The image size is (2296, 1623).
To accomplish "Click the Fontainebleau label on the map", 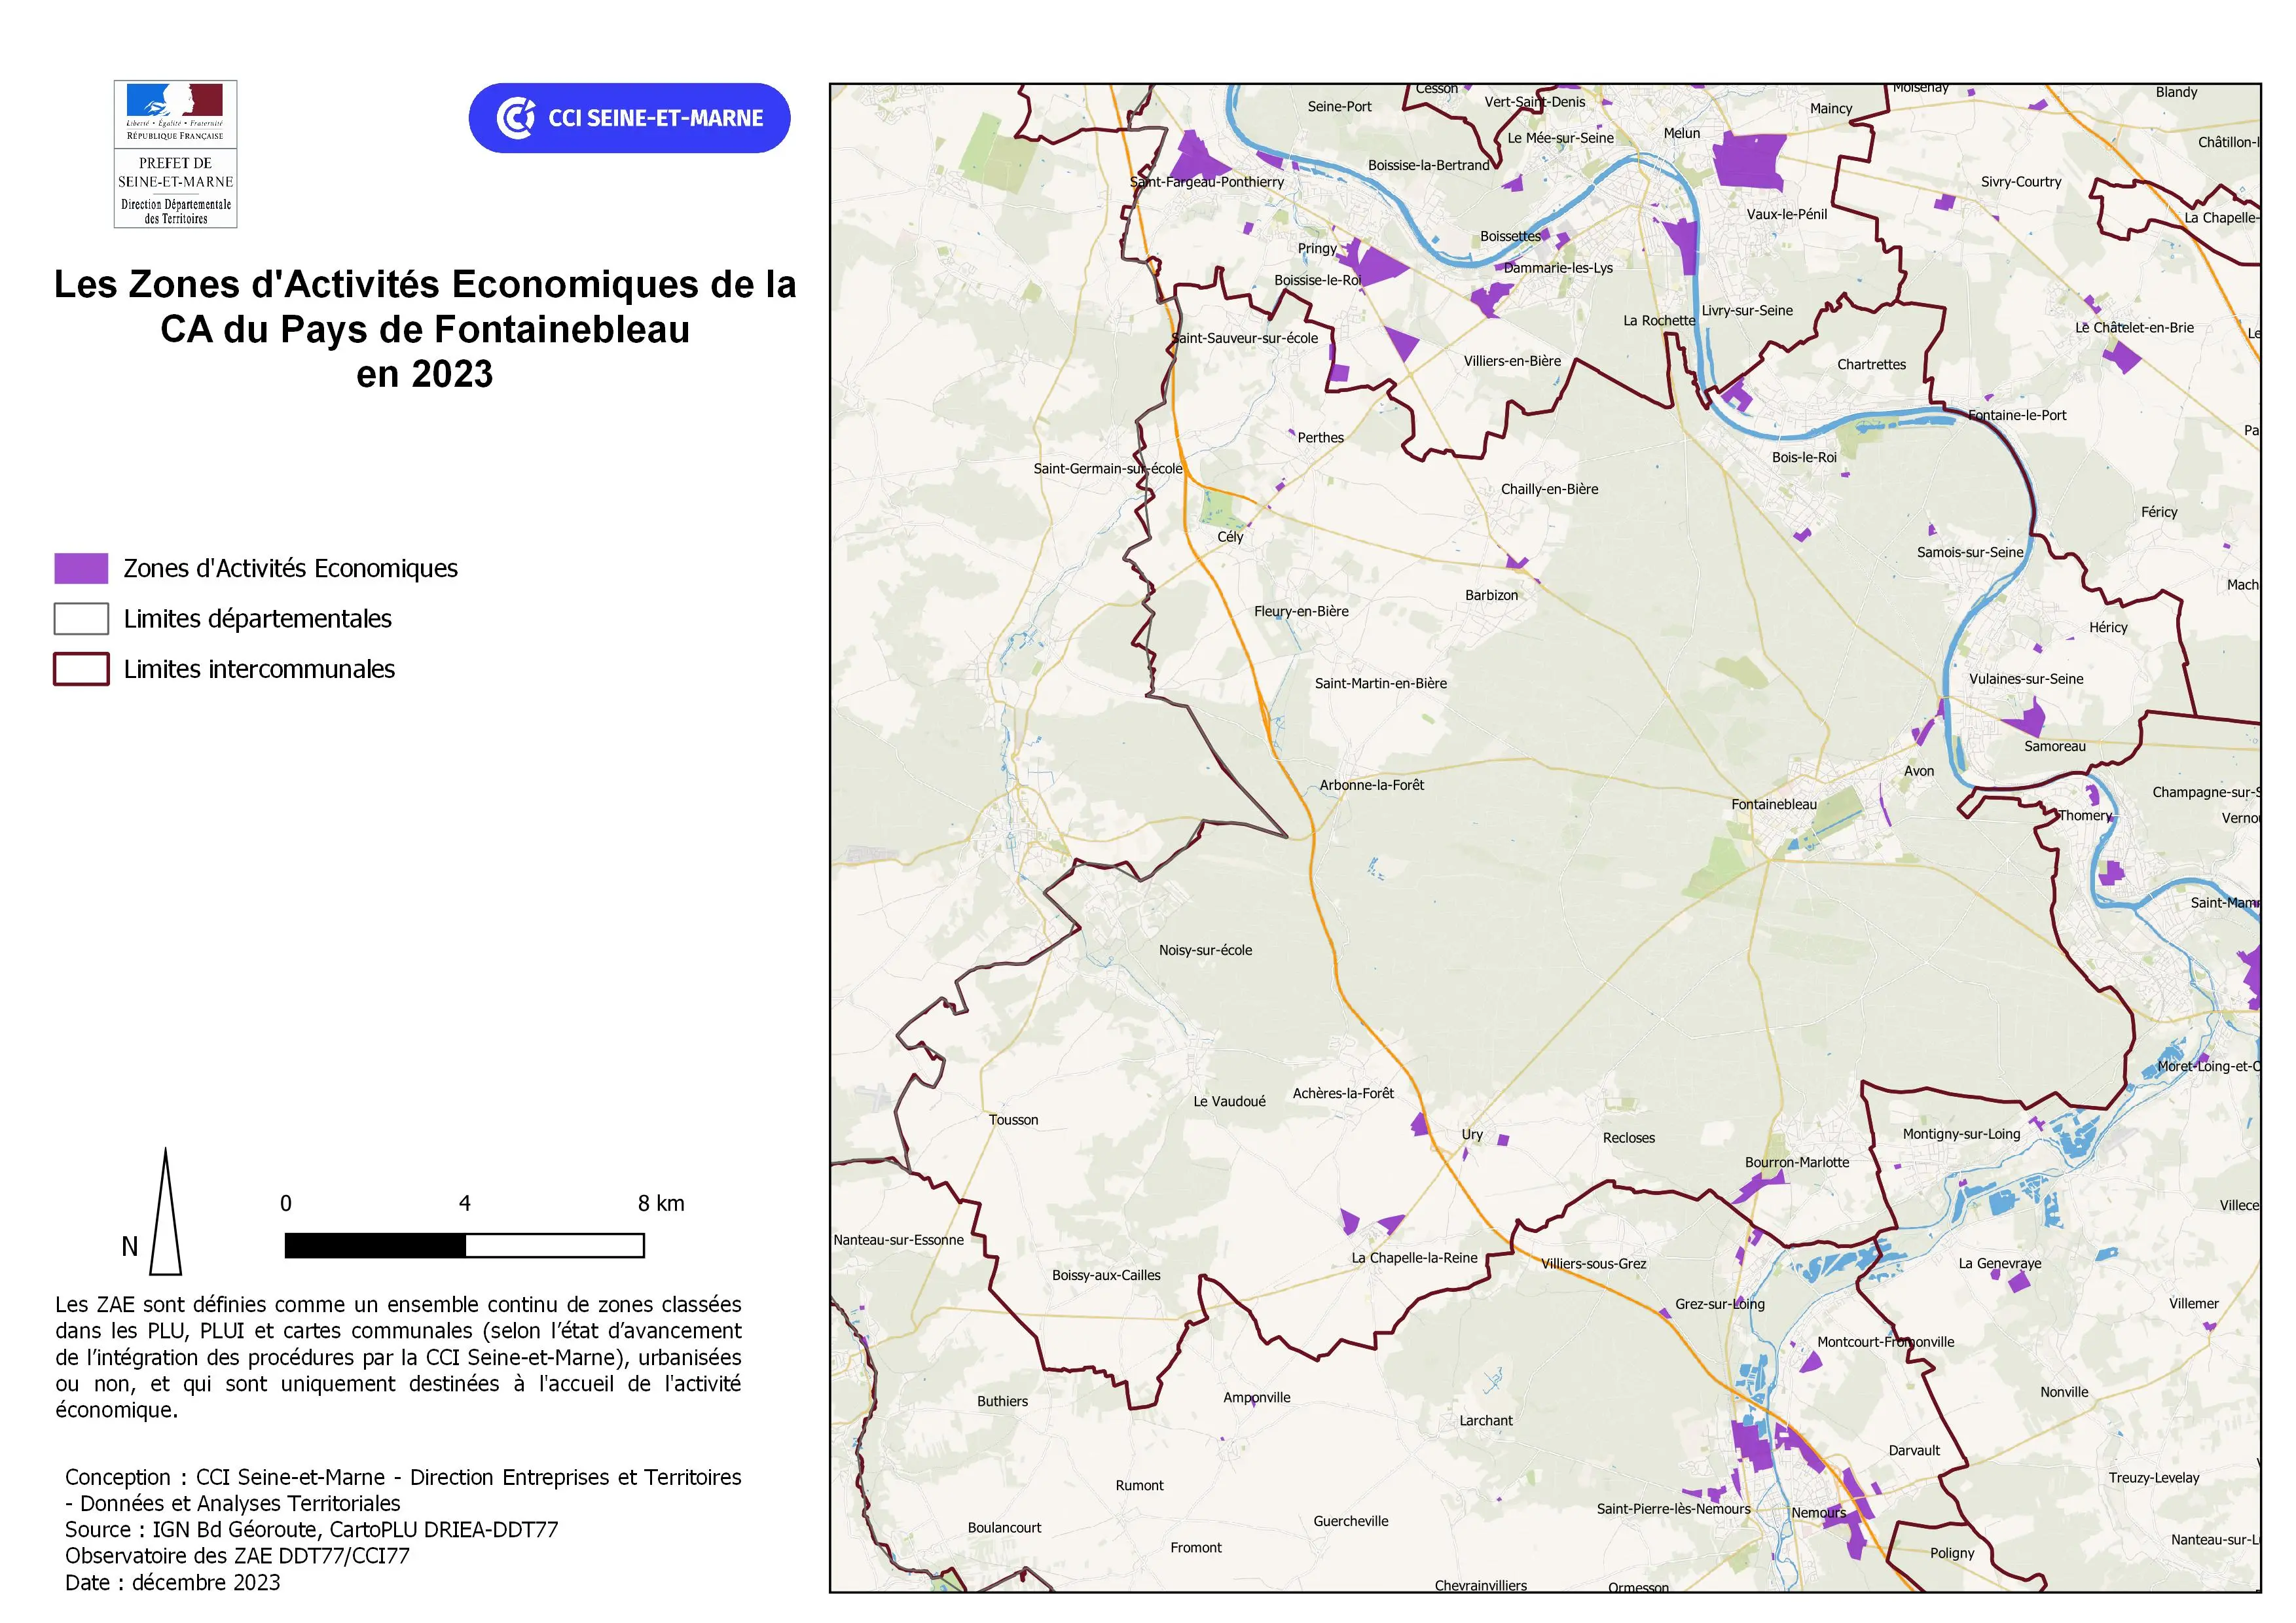I will pos(1774,804).
